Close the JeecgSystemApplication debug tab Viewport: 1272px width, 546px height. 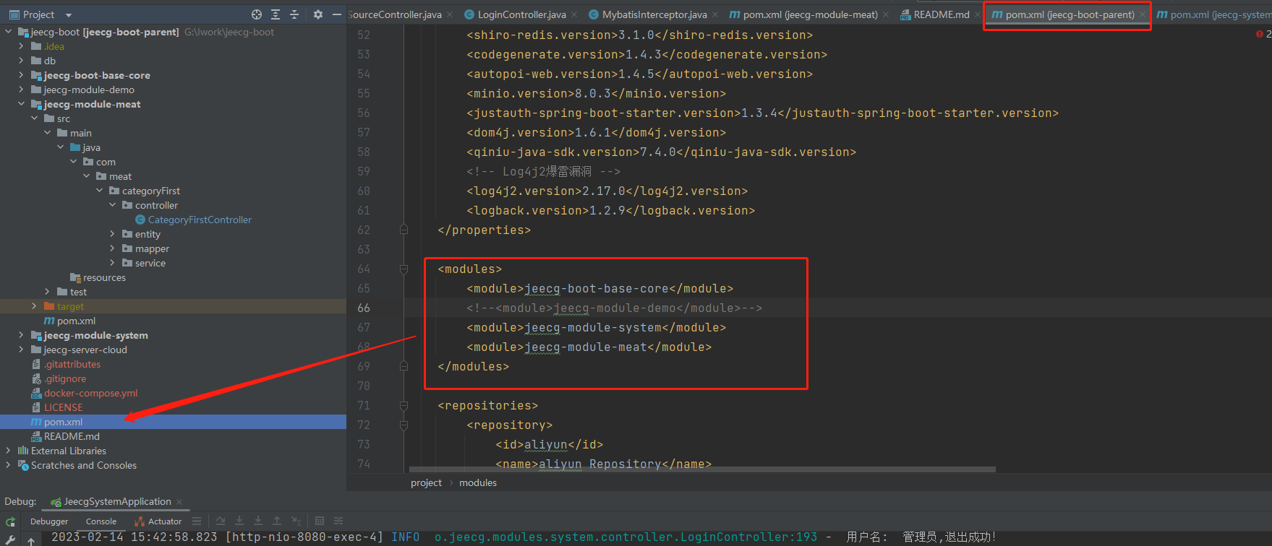tap(179, 502)
